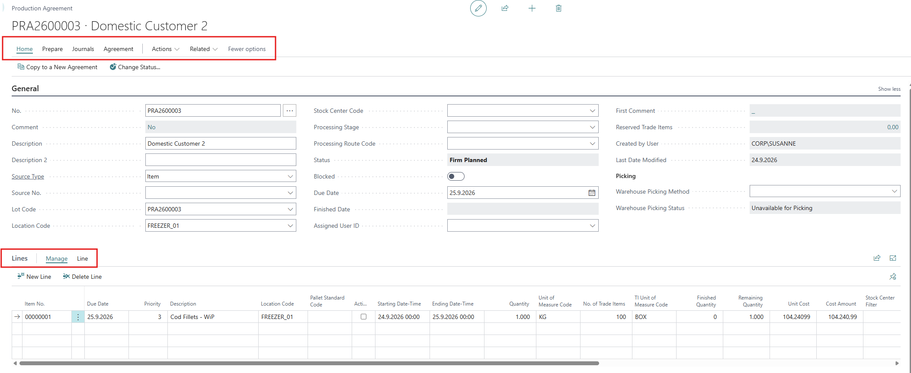Toggle the Blocked switch
The image size is (911, 373).
click(456, 176)
